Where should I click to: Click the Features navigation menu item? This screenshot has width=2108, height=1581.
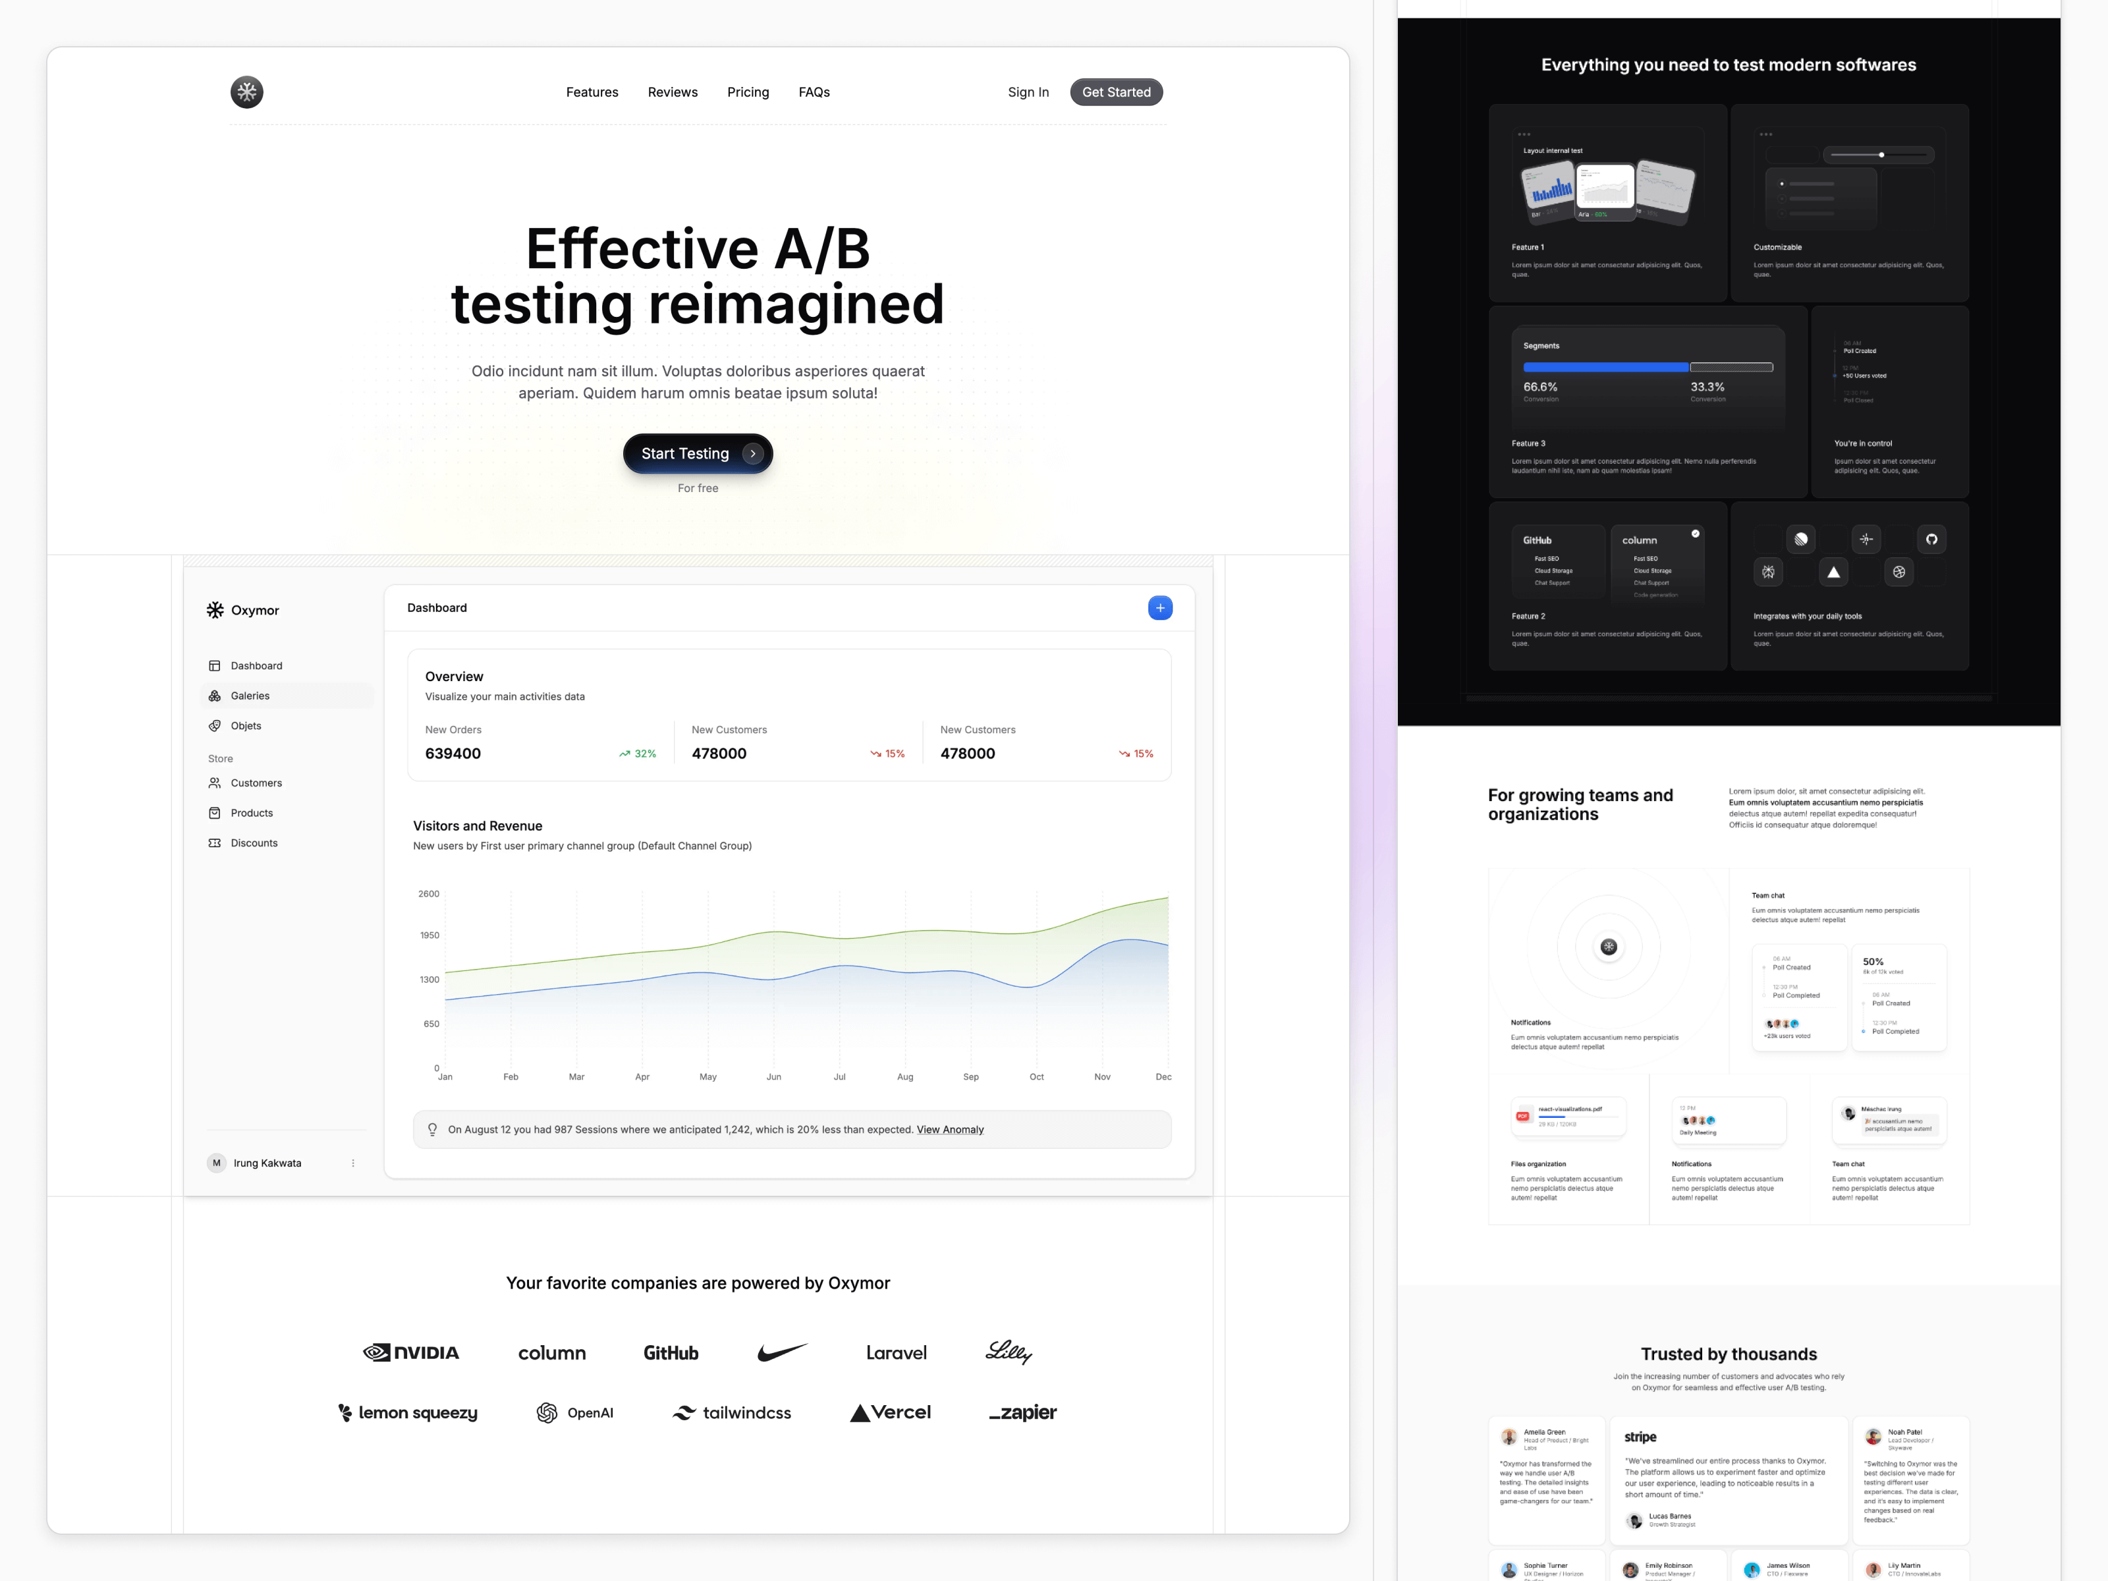[593, 92]
